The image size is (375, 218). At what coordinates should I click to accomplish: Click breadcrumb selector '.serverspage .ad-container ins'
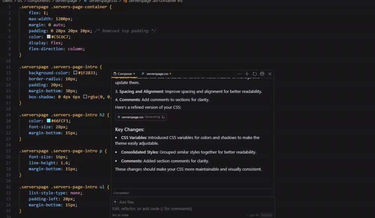[156, 1]
